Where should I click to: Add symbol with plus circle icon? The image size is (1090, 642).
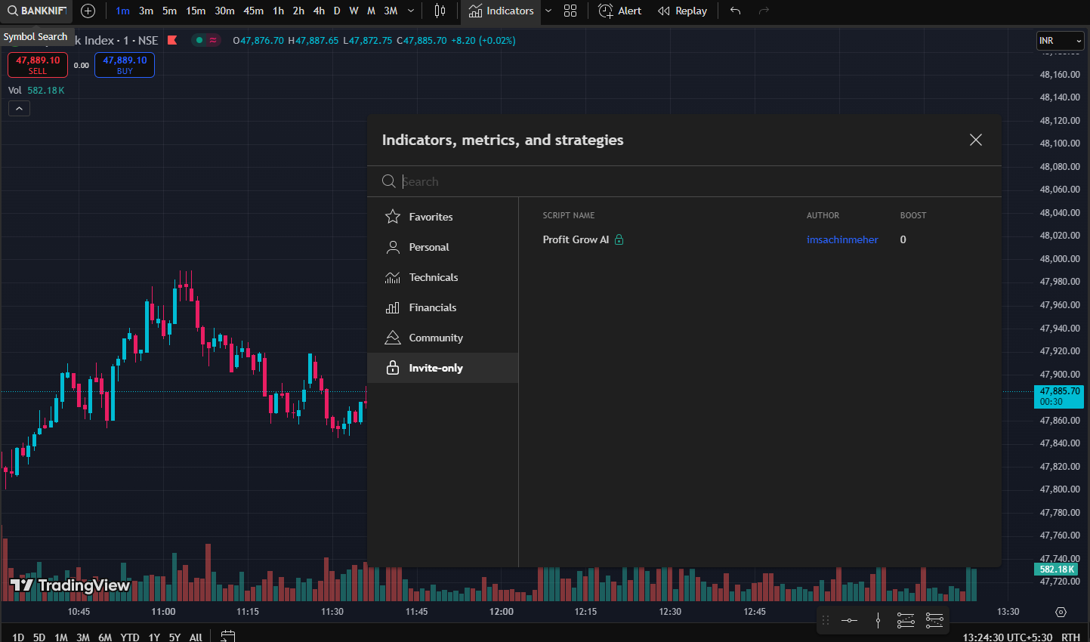(88, 11)
